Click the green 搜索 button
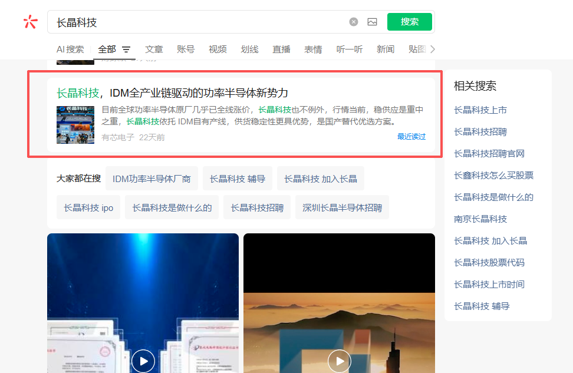The width and height of the screenshot is (573, 373). [409, 22]
